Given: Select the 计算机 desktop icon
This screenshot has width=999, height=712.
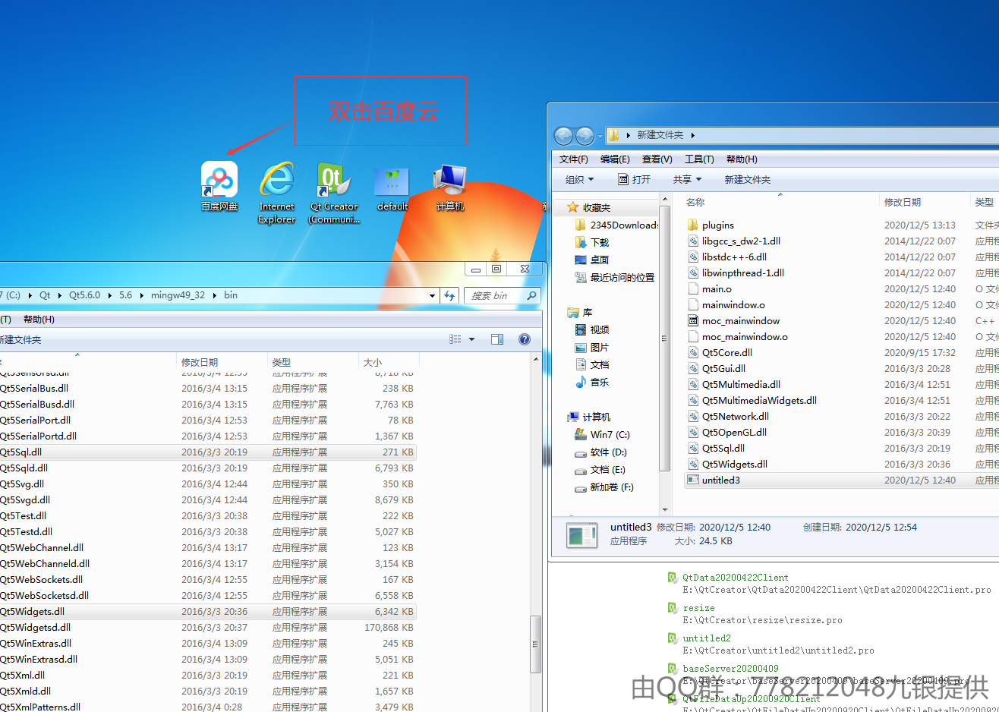Looking at the screenshot, I should 450,188.
